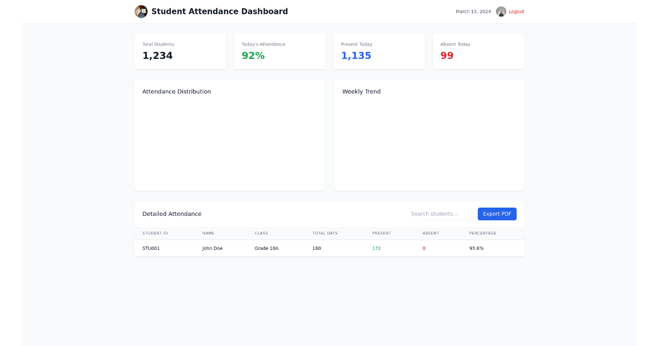Click the Today's Attendance 92% card
The width and height of the screenshot is (659, 346).
[x=280, y=51]
